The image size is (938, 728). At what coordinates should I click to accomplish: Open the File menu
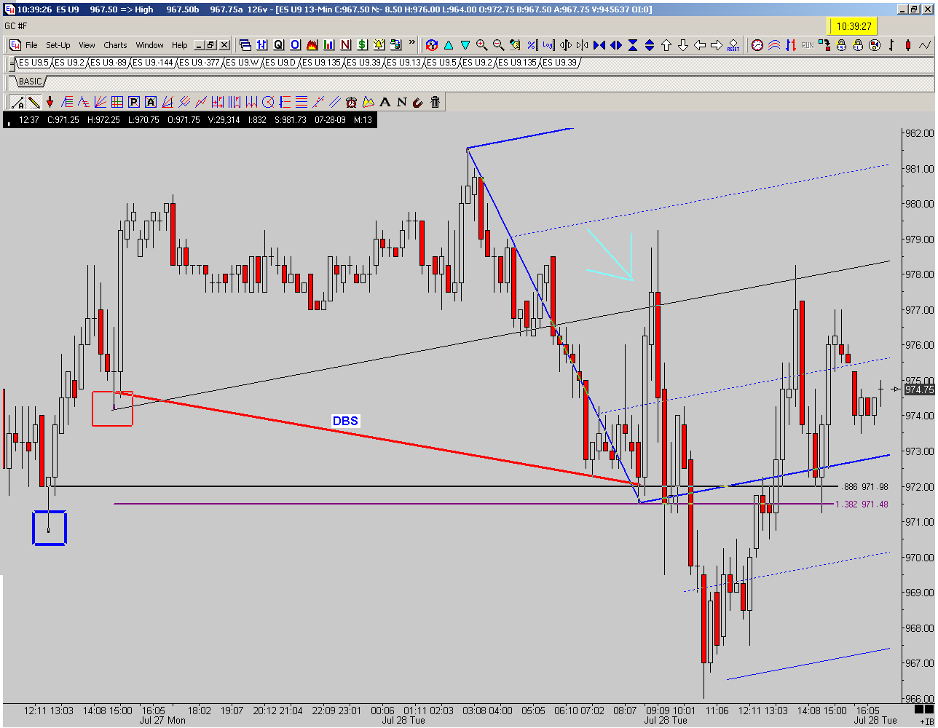pos(31,45)
